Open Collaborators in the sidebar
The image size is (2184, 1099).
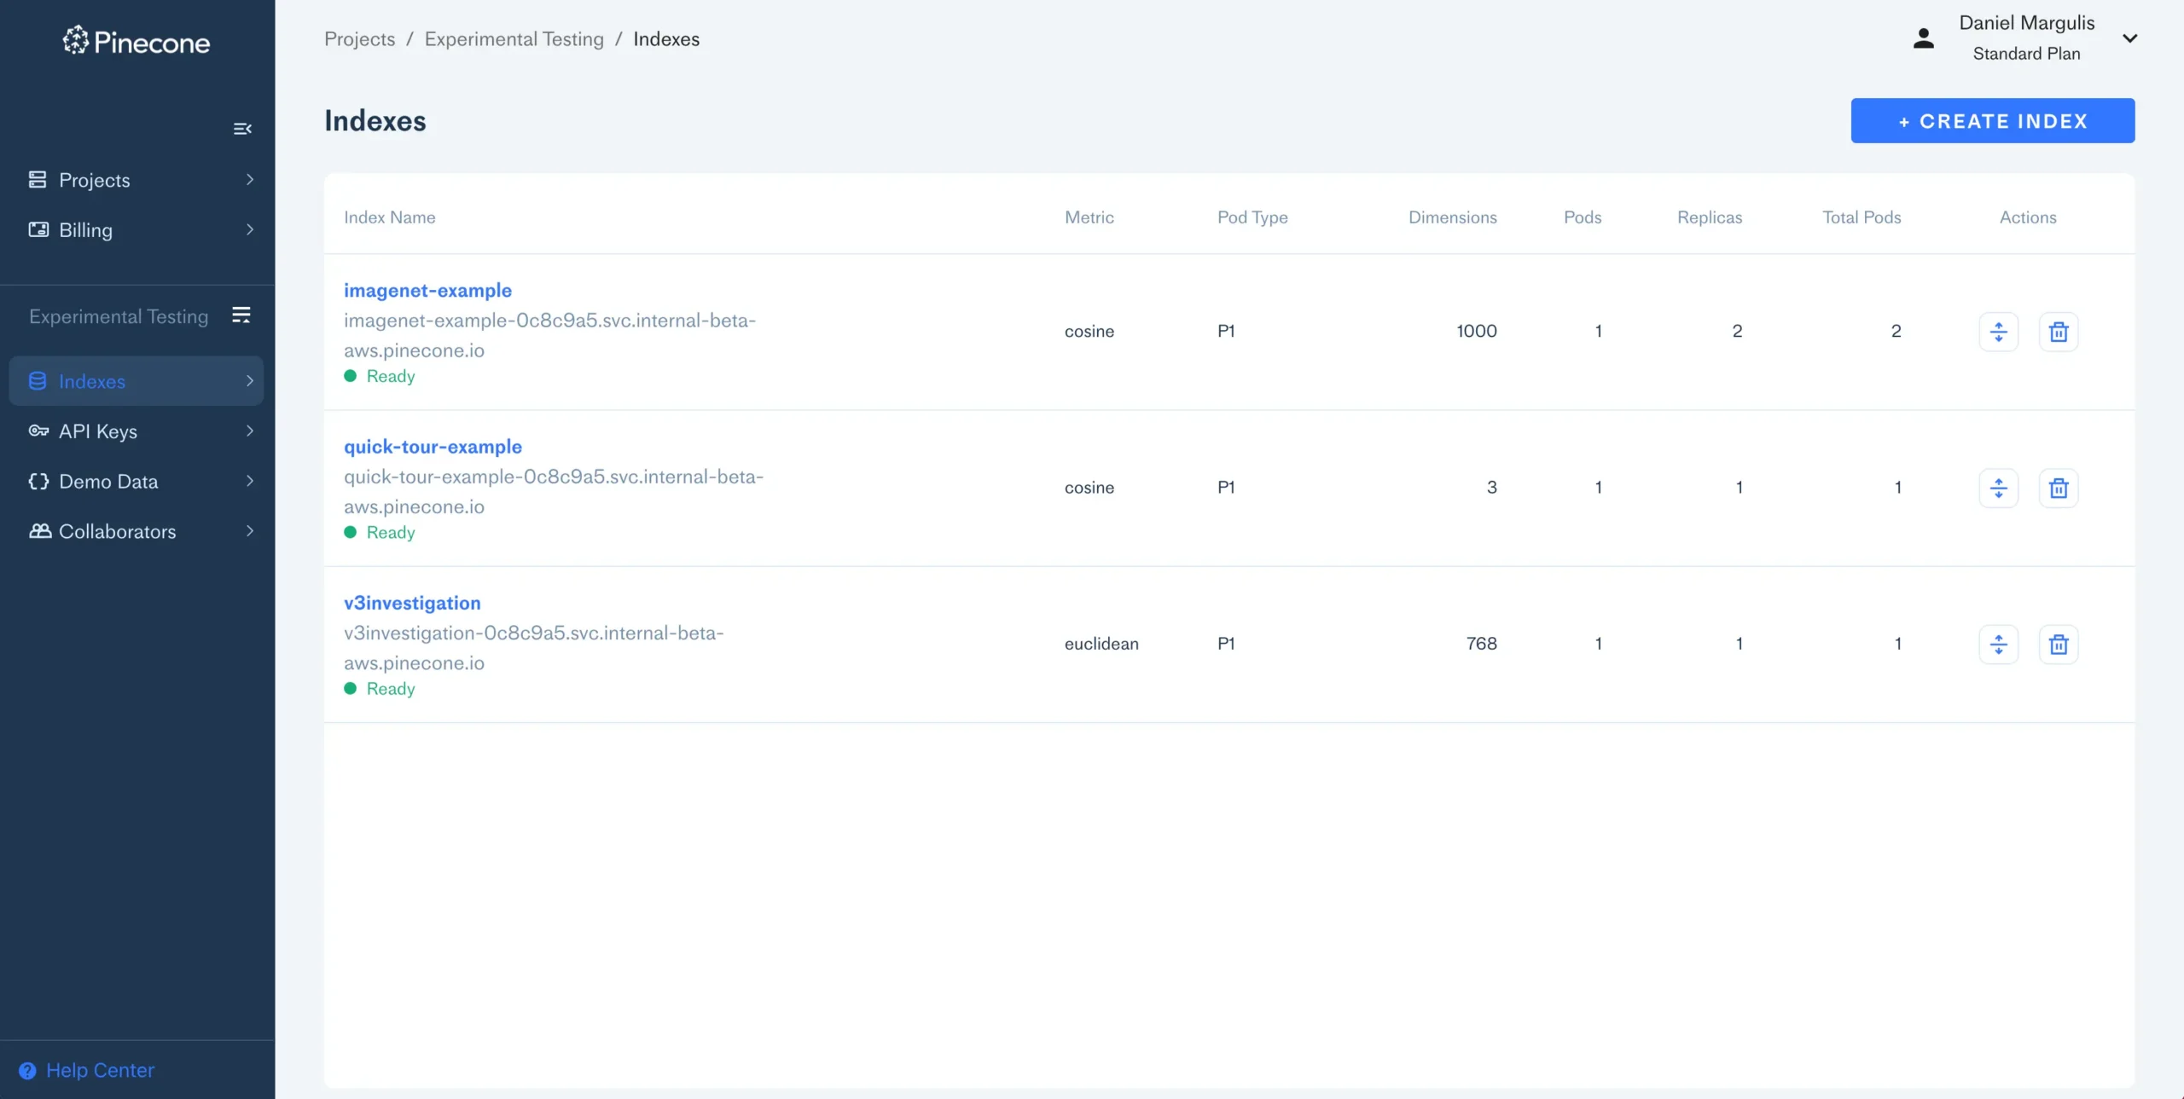(x=117, y=531)
